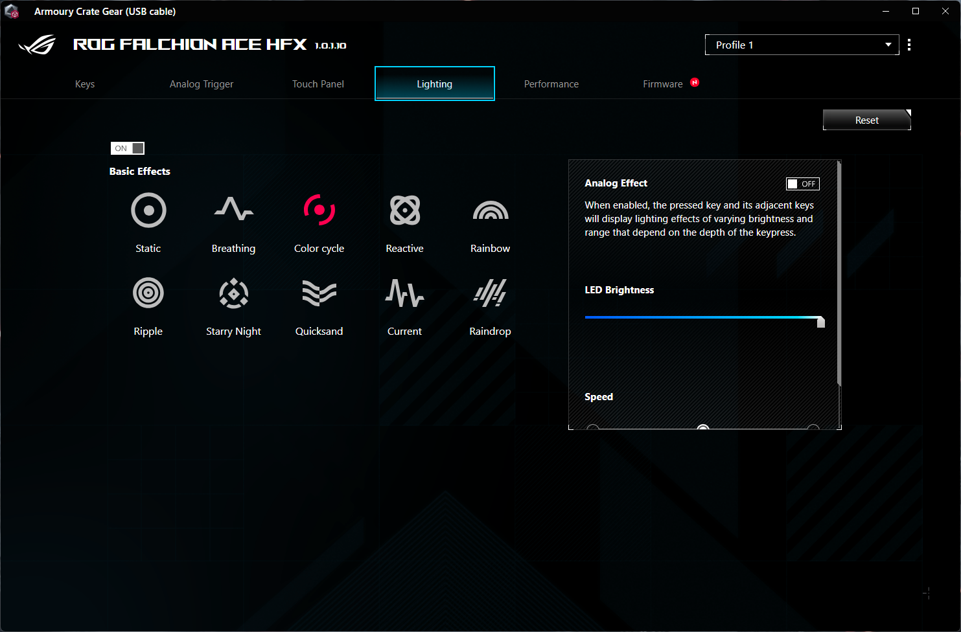This screenshot has width=961, height=632.
Task: Click the Armoury Crate title bar icon
Action: pos(12,11)
